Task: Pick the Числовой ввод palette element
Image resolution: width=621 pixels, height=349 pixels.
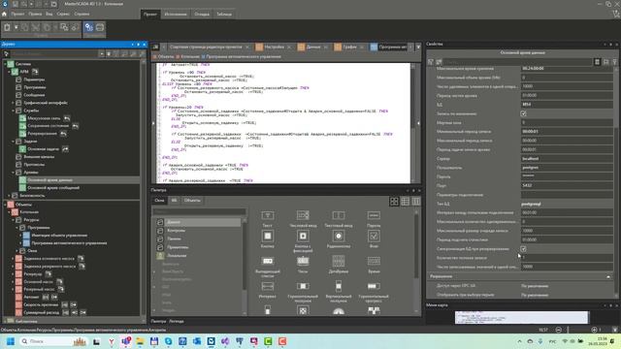Action: point(303,219)
